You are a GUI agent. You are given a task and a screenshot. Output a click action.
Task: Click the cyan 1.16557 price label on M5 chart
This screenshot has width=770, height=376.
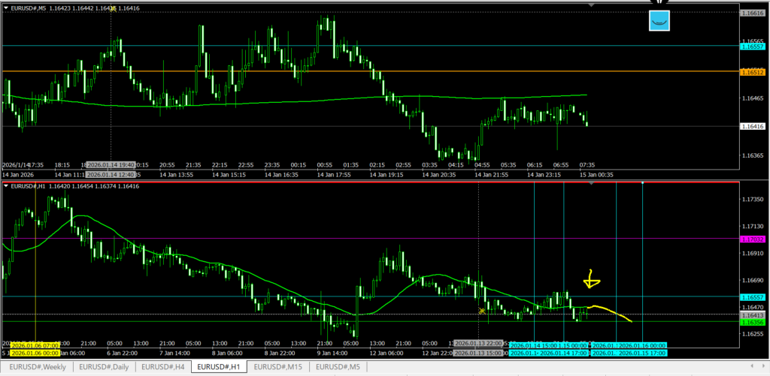(x=753, y=47)
